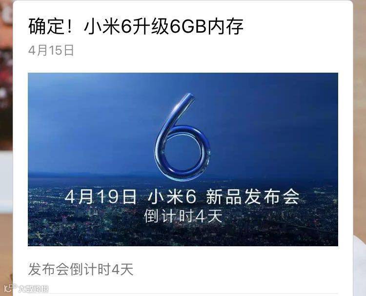Click the large glossy 6 logo graphic
This screenshot has height=296, width=366.
click(183, 137)
